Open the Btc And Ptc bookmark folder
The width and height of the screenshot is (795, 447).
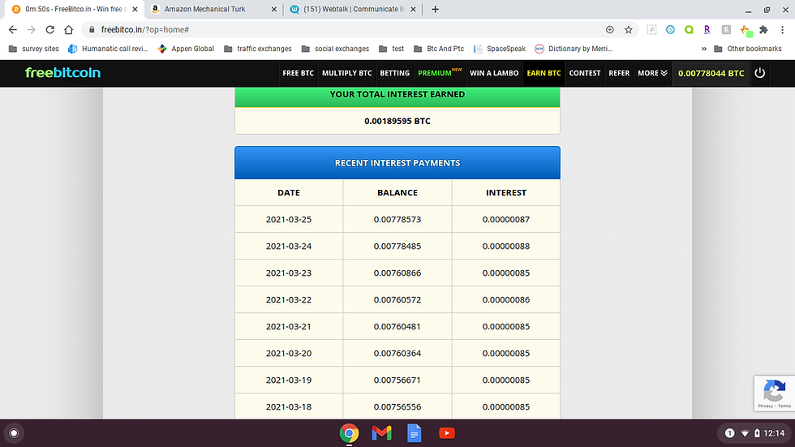point(439,49)
